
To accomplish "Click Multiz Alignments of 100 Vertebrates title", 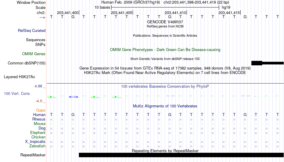I will click(x=165, y=106).
